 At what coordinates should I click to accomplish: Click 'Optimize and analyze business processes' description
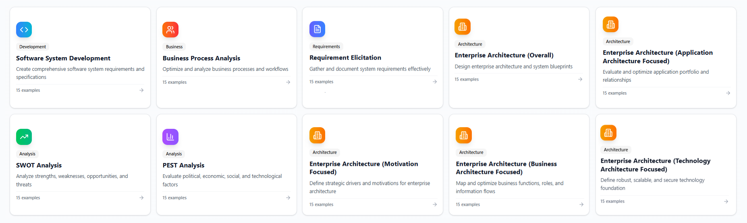226,69
